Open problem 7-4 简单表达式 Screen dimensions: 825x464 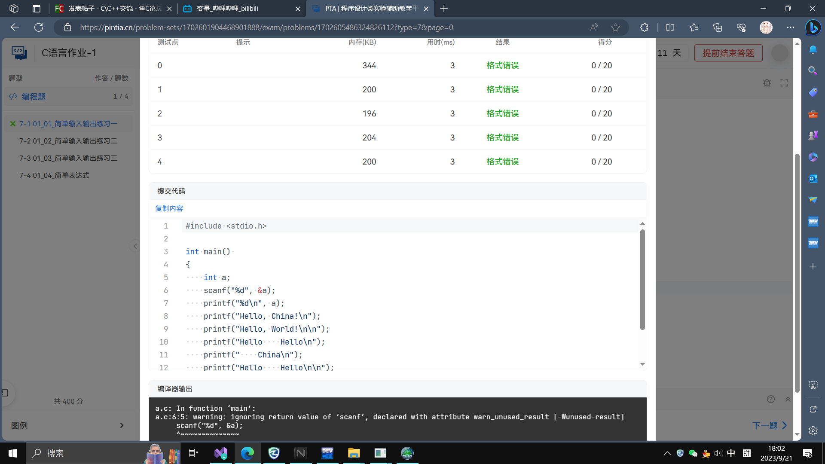click(x=54, y=175)
